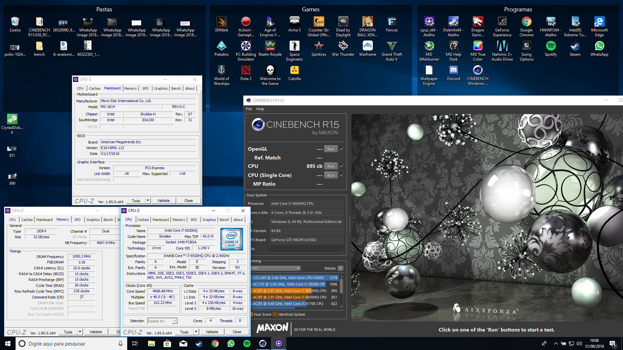
Task: Open Paladins game shortcut
Action: pos(221,49)
